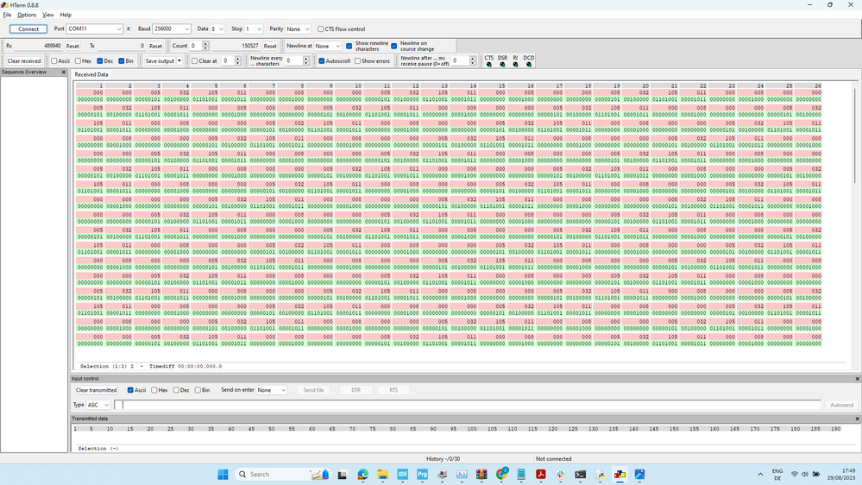
Task: Open the Windows Start menu
Action: [223, 474]
